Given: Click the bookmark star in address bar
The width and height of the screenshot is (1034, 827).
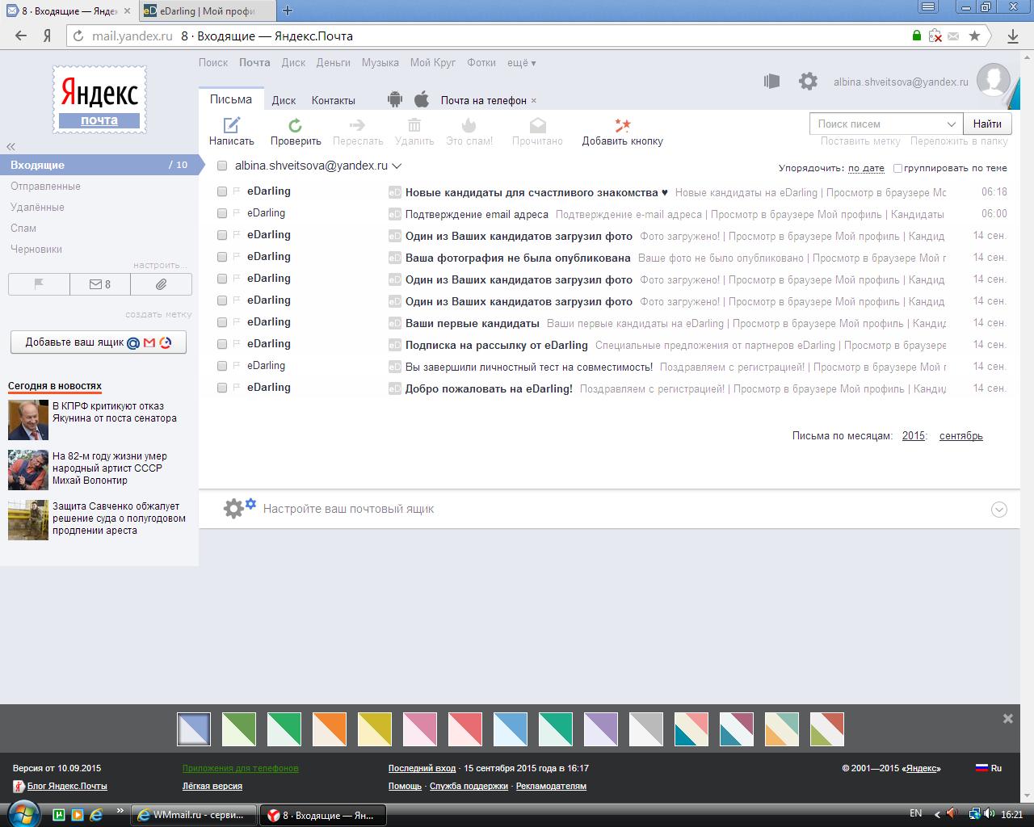Looking at the screenshot, I should pyautogui.click(x=975, y=36).
